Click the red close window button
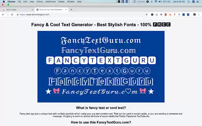This screenshot has height=126, width=202. 3,5
